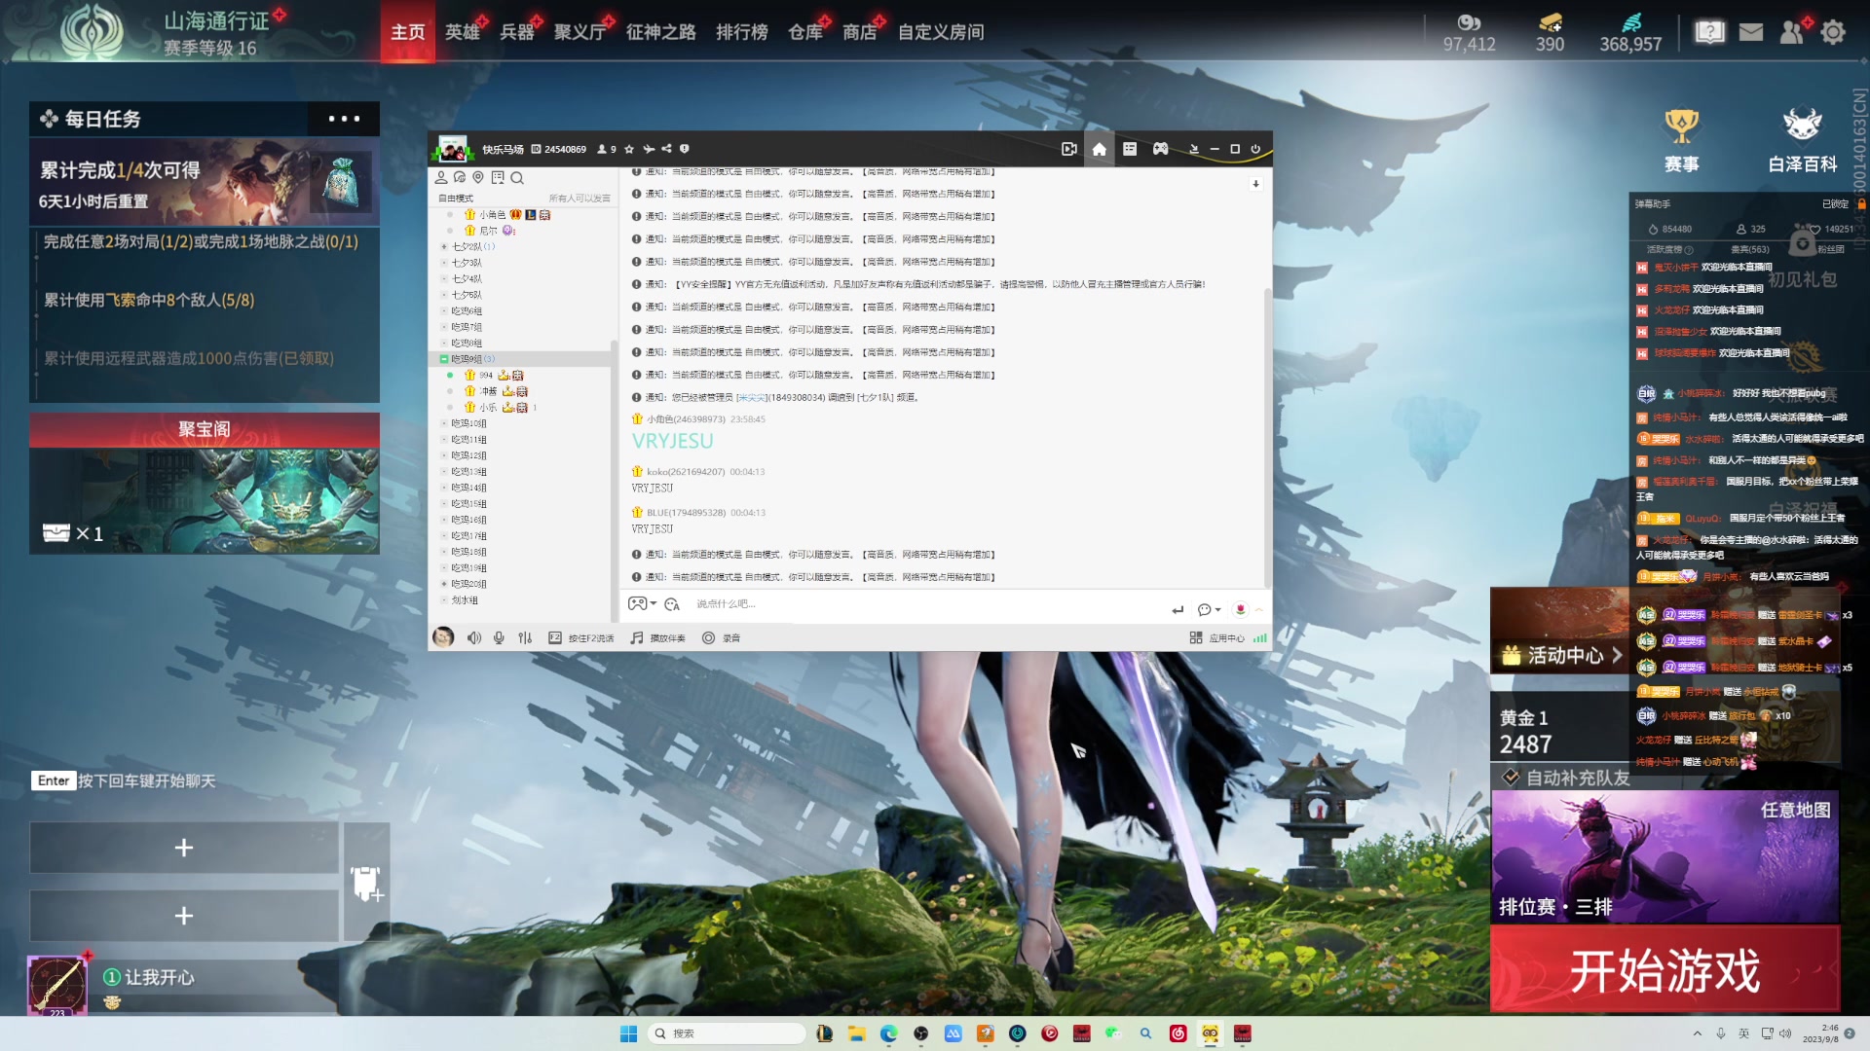Open the help guide book icon
Image resolution: width=1870 pixels, height=1051 pixels.
[1709, 32]
